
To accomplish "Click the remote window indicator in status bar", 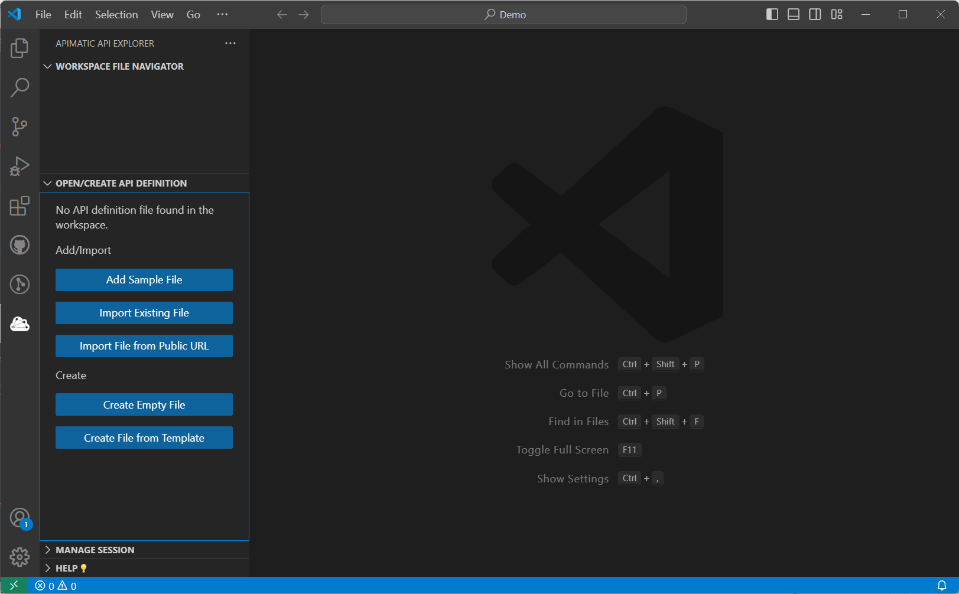I will [14, 586].
